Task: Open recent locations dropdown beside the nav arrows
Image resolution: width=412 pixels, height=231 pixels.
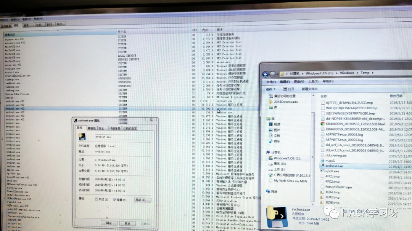Action: click(277, 75)
